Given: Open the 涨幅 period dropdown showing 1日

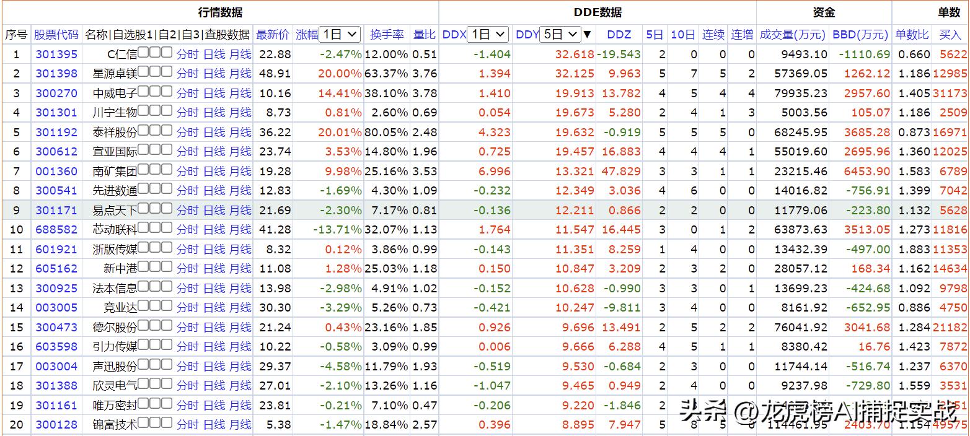Looking at the screenshot, I should tap(339, 34).
